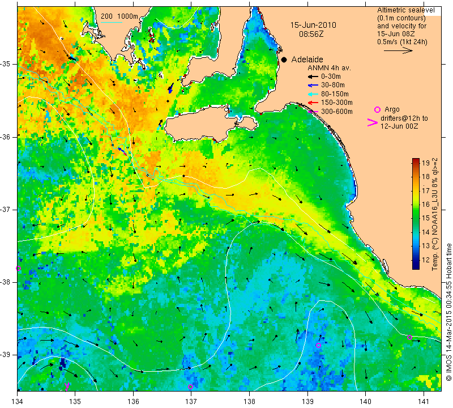This screenshot has width=453, height=408.
Task: Click the yellow 17 degree band of colorbar
Action: pyautogui.click(x=416, y=191)
